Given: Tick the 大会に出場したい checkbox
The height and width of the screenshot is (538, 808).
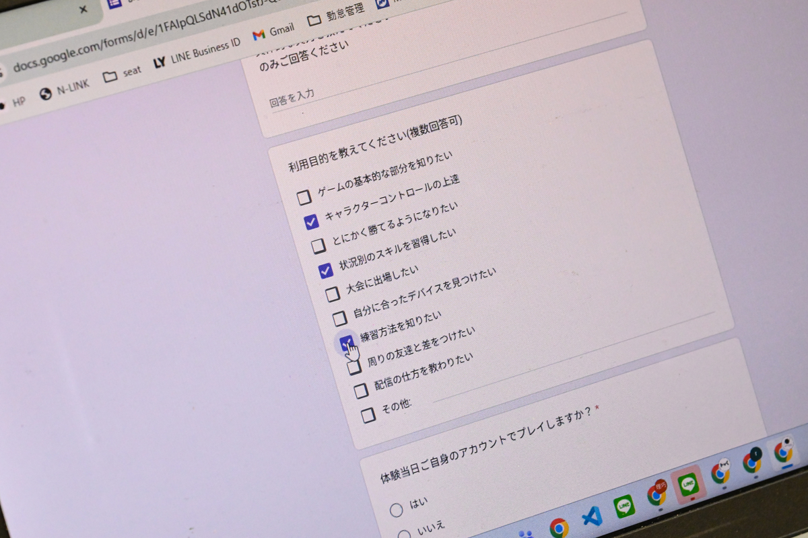Looking at the screenshot, I should [x=333, y=294].
